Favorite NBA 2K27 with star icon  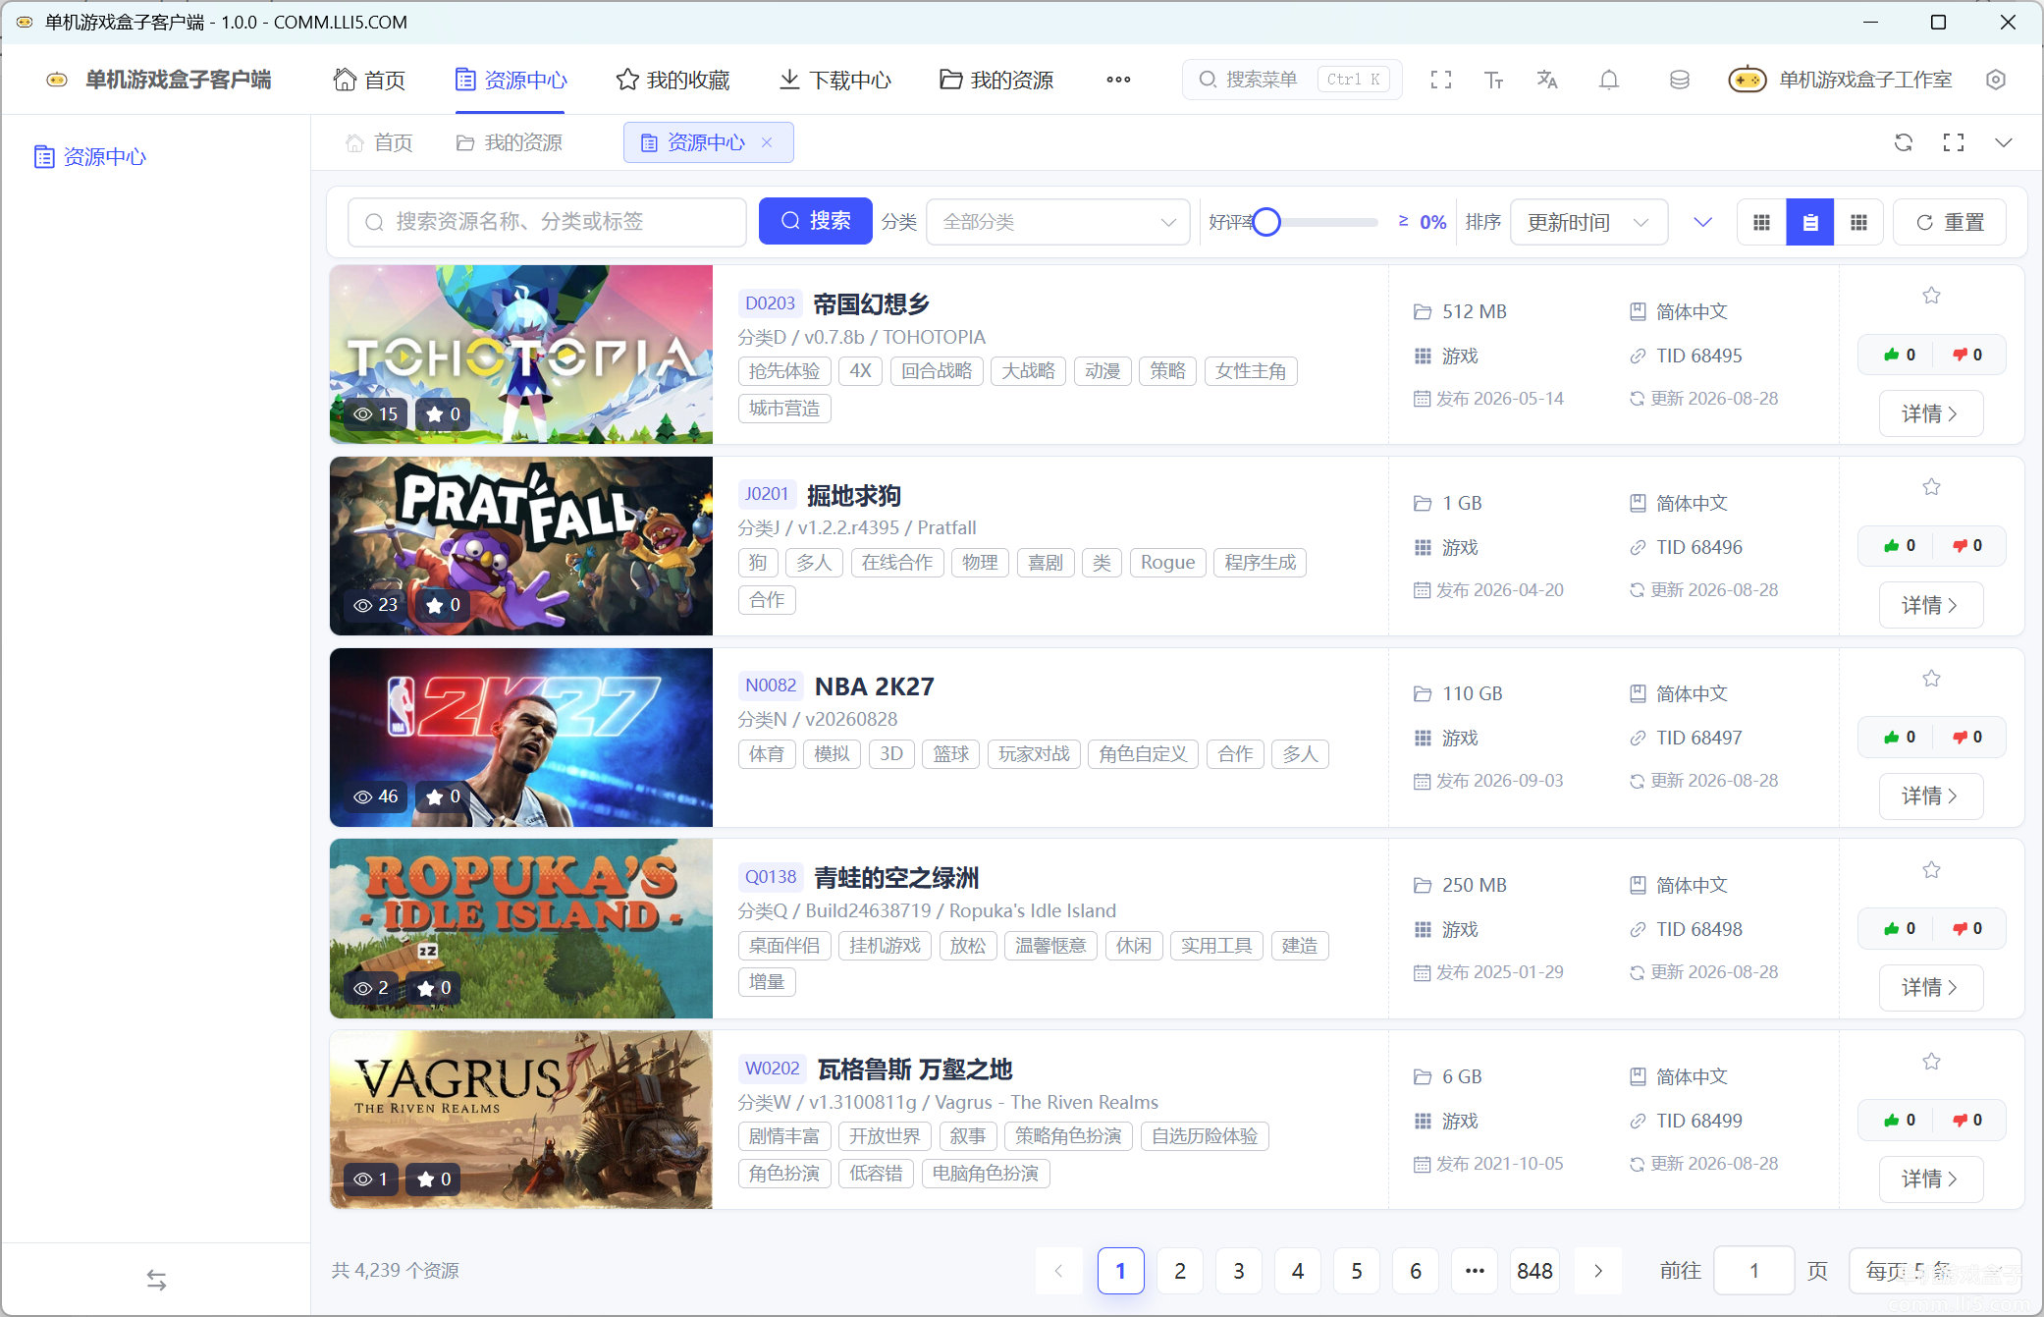[1931, 679]
